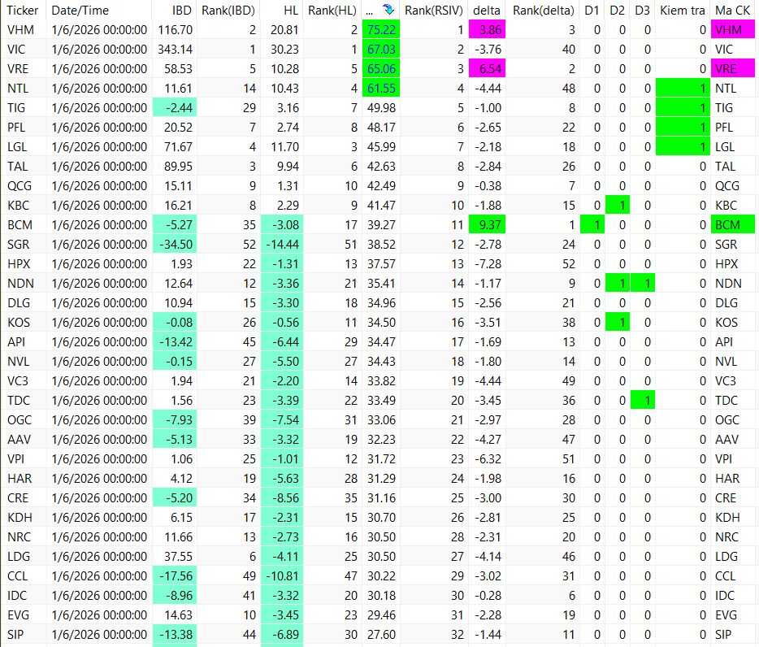
Task: Select the HPX ticker in first column
Action: click(x=19, y=264)
